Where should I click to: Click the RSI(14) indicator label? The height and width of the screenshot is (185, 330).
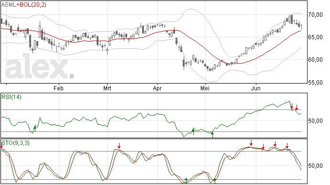click(x=11, y=97)
